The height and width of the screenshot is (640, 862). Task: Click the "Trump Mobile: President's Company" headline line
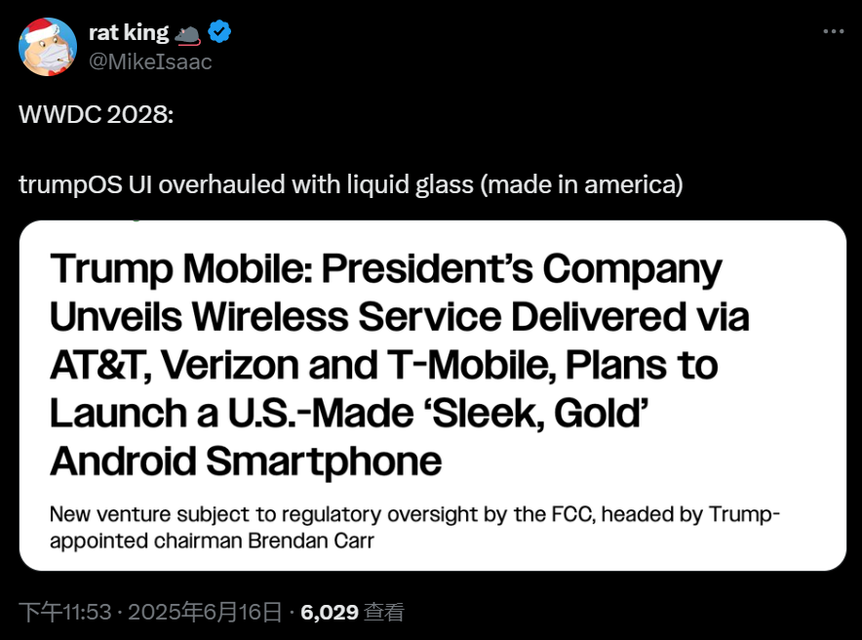point(386,268)
